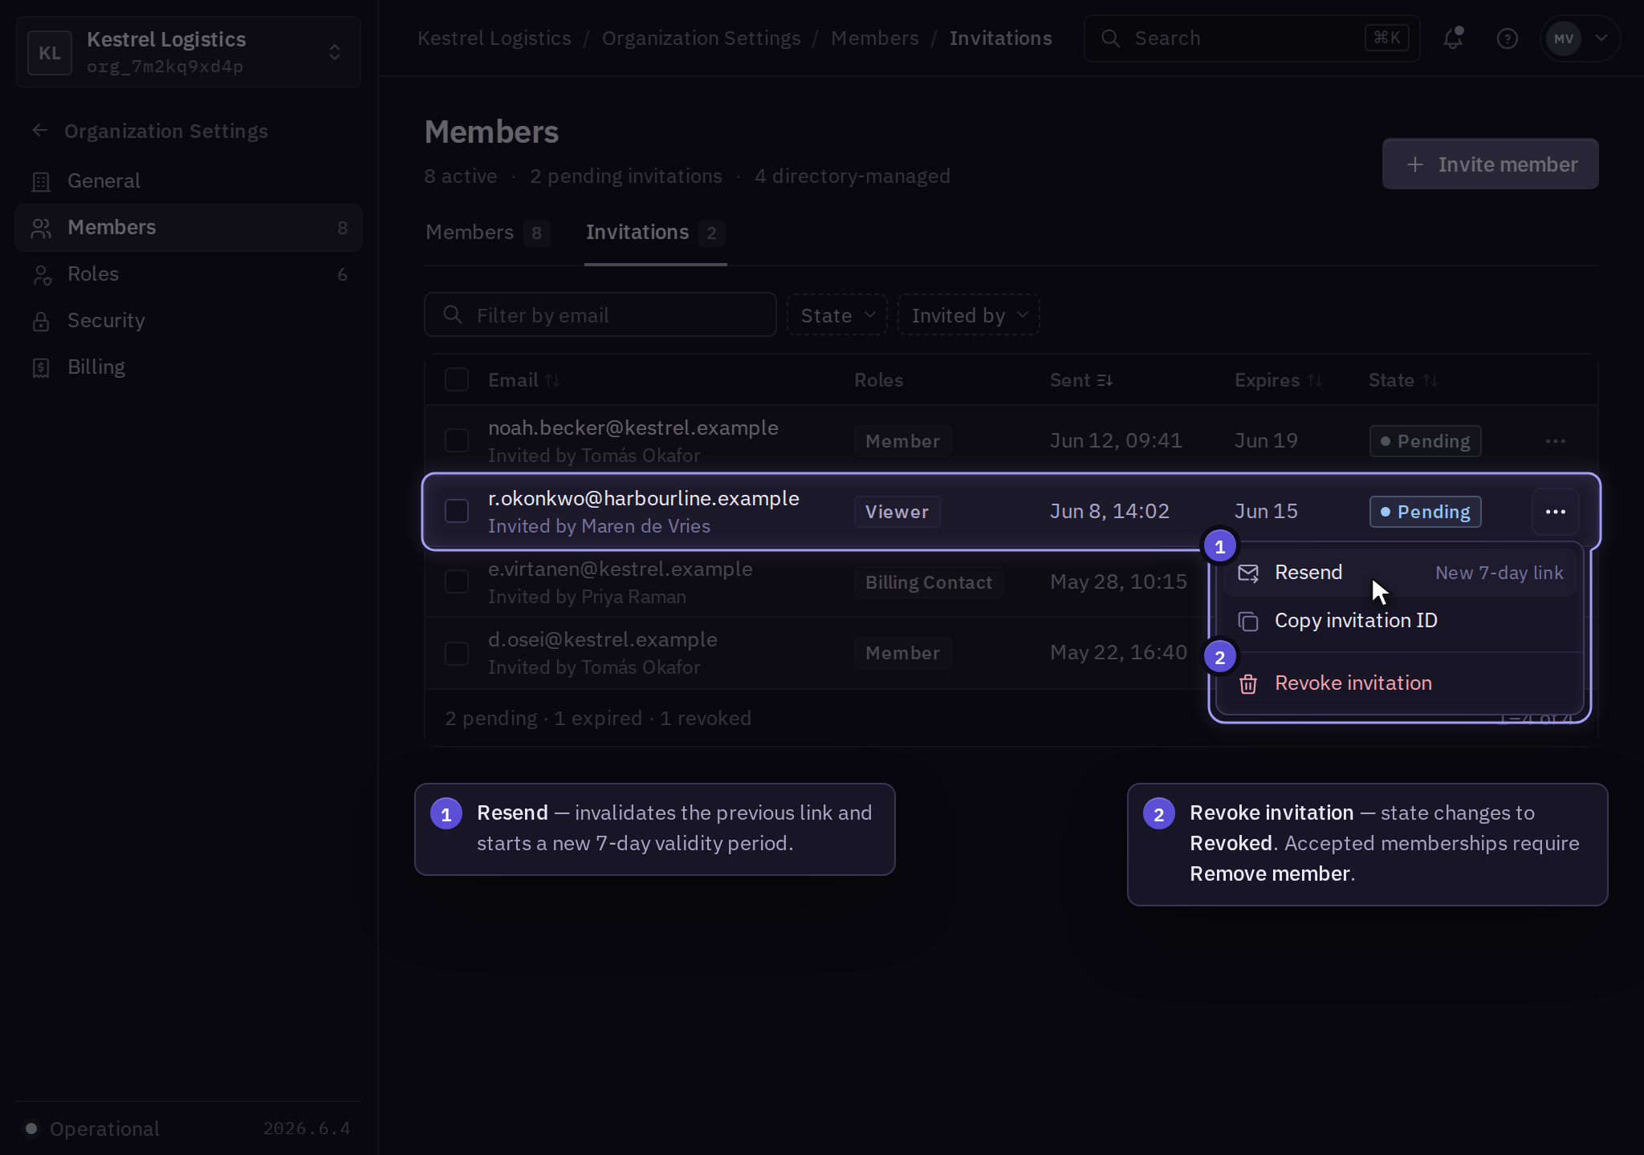Click the back arrow beside Organization Settings
1644x1155 pixels.
[x=40, y=130]
